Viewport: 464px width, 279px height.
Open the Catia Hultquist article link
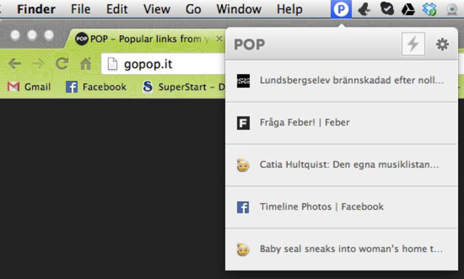coord(349,165)
